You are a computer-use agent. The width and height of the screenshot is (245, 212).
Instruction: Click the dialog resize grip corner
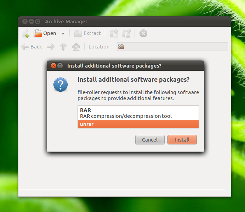[202, 150]
